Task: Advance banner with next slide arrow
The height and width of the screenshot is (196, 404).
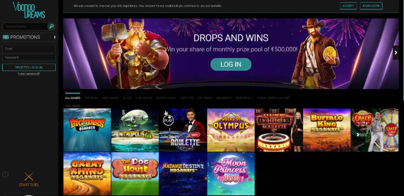Action: (x=396, y=53)
